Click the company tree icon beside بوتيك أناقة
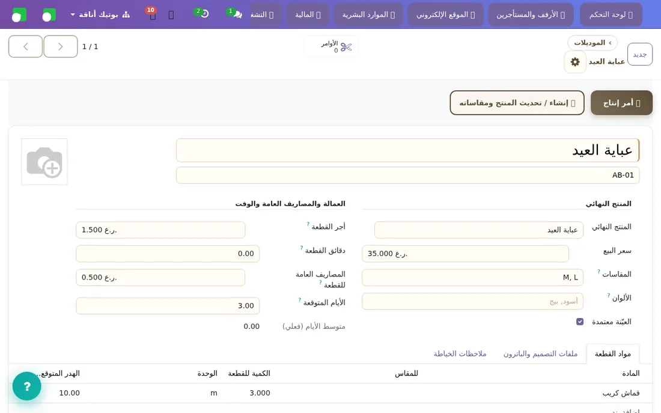This screenshot has width=661, height=413. (126, 15)
